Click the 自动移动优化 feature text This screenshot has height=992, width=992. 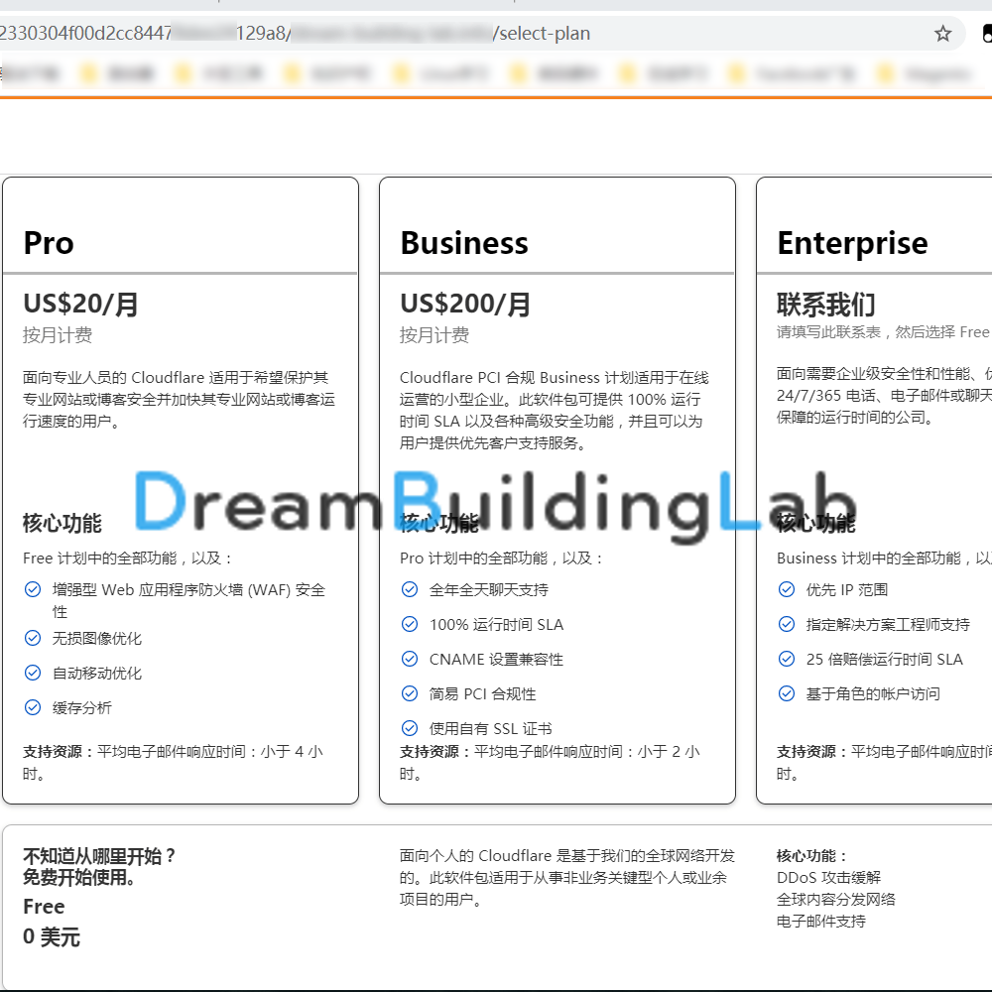97,674
